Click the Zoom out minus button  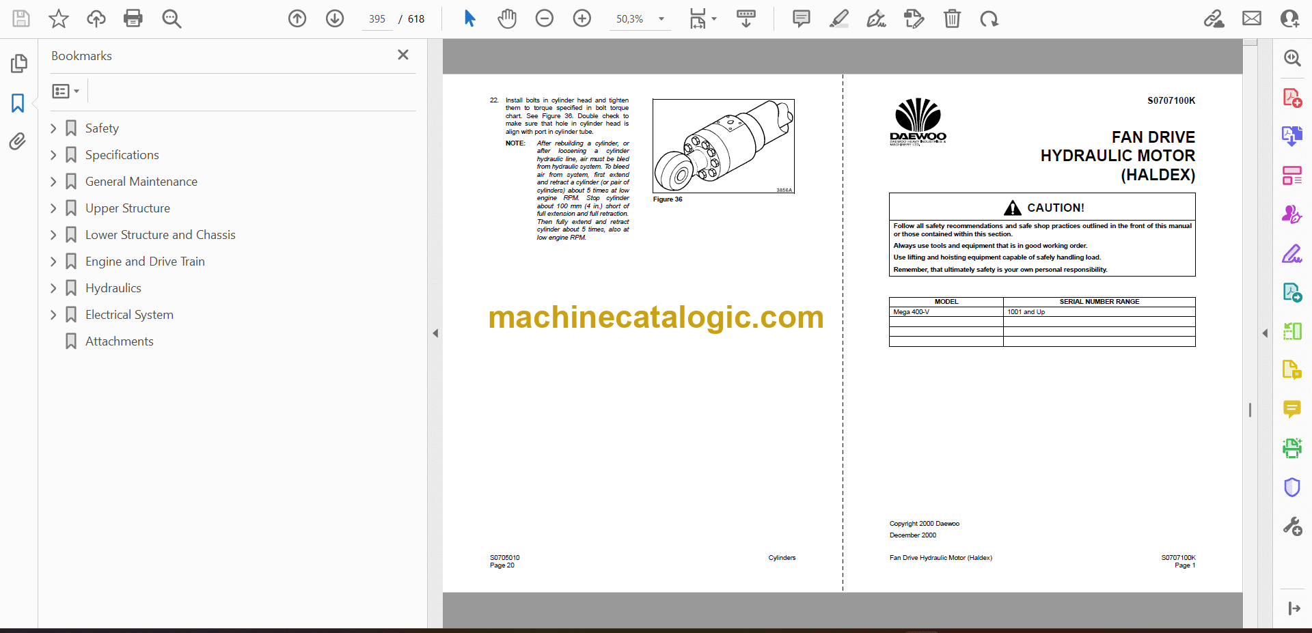(x=544, y=18)
